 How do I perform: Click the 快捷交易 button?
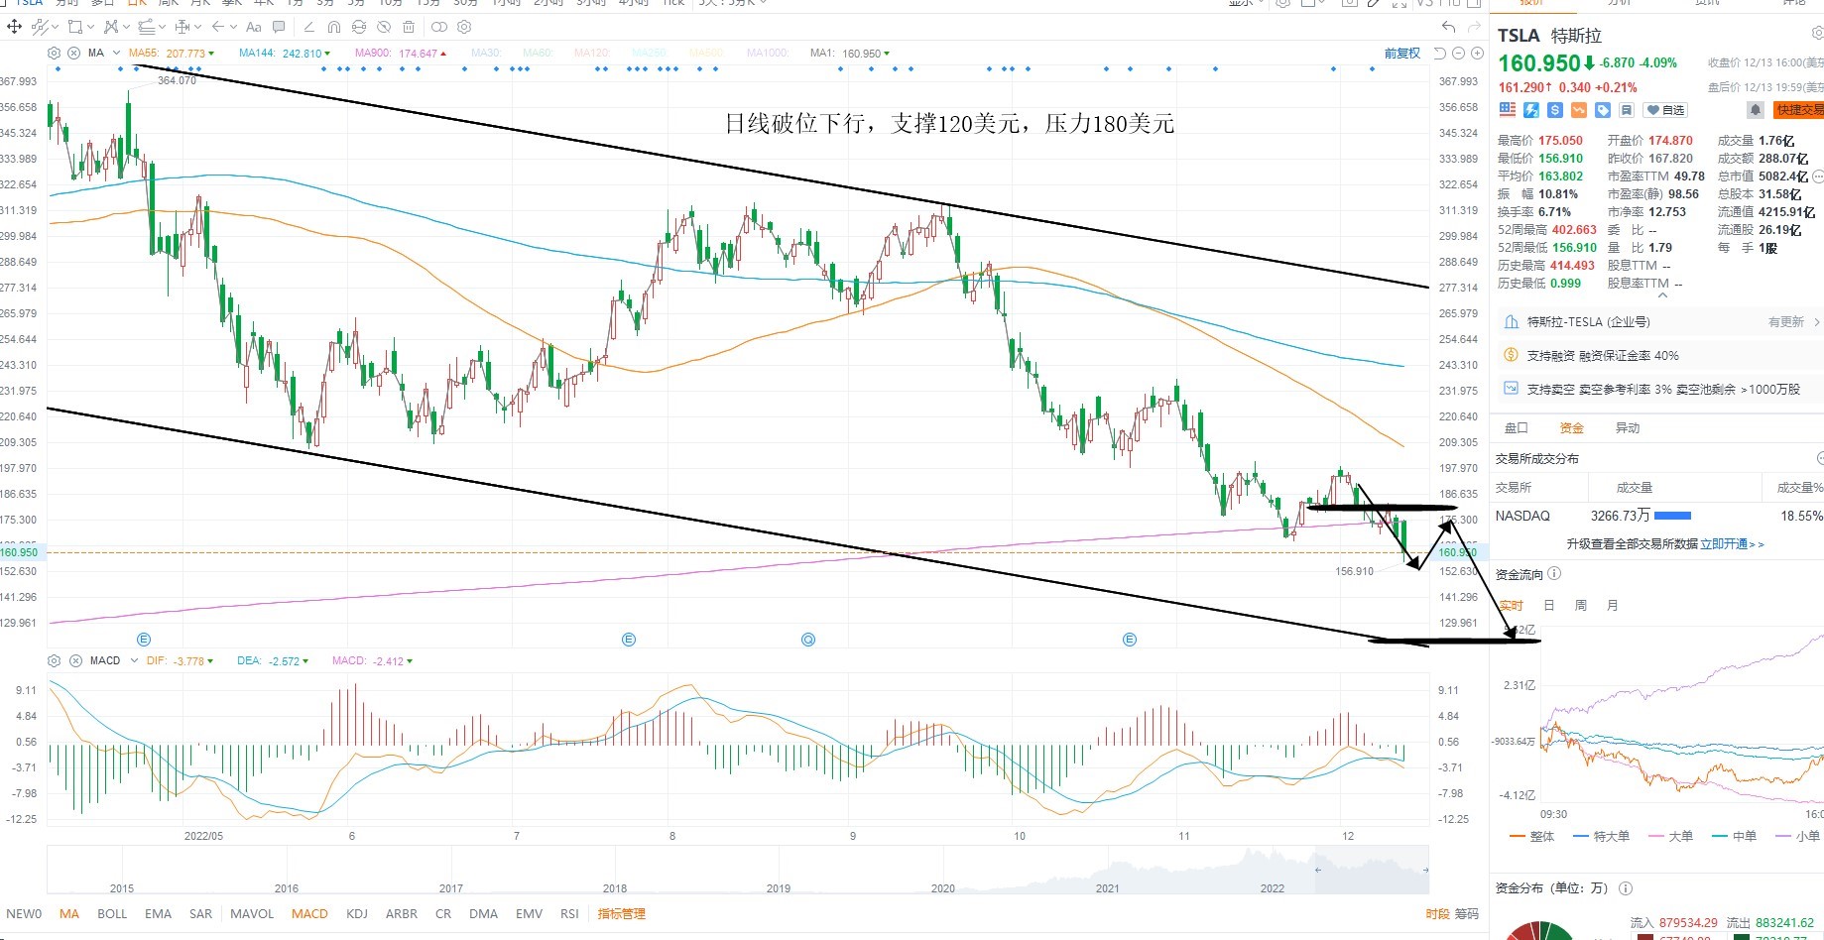click(x=1798, y=110)
